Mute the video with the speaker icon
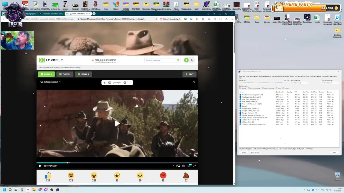344x193 pixels. [183, 166]
